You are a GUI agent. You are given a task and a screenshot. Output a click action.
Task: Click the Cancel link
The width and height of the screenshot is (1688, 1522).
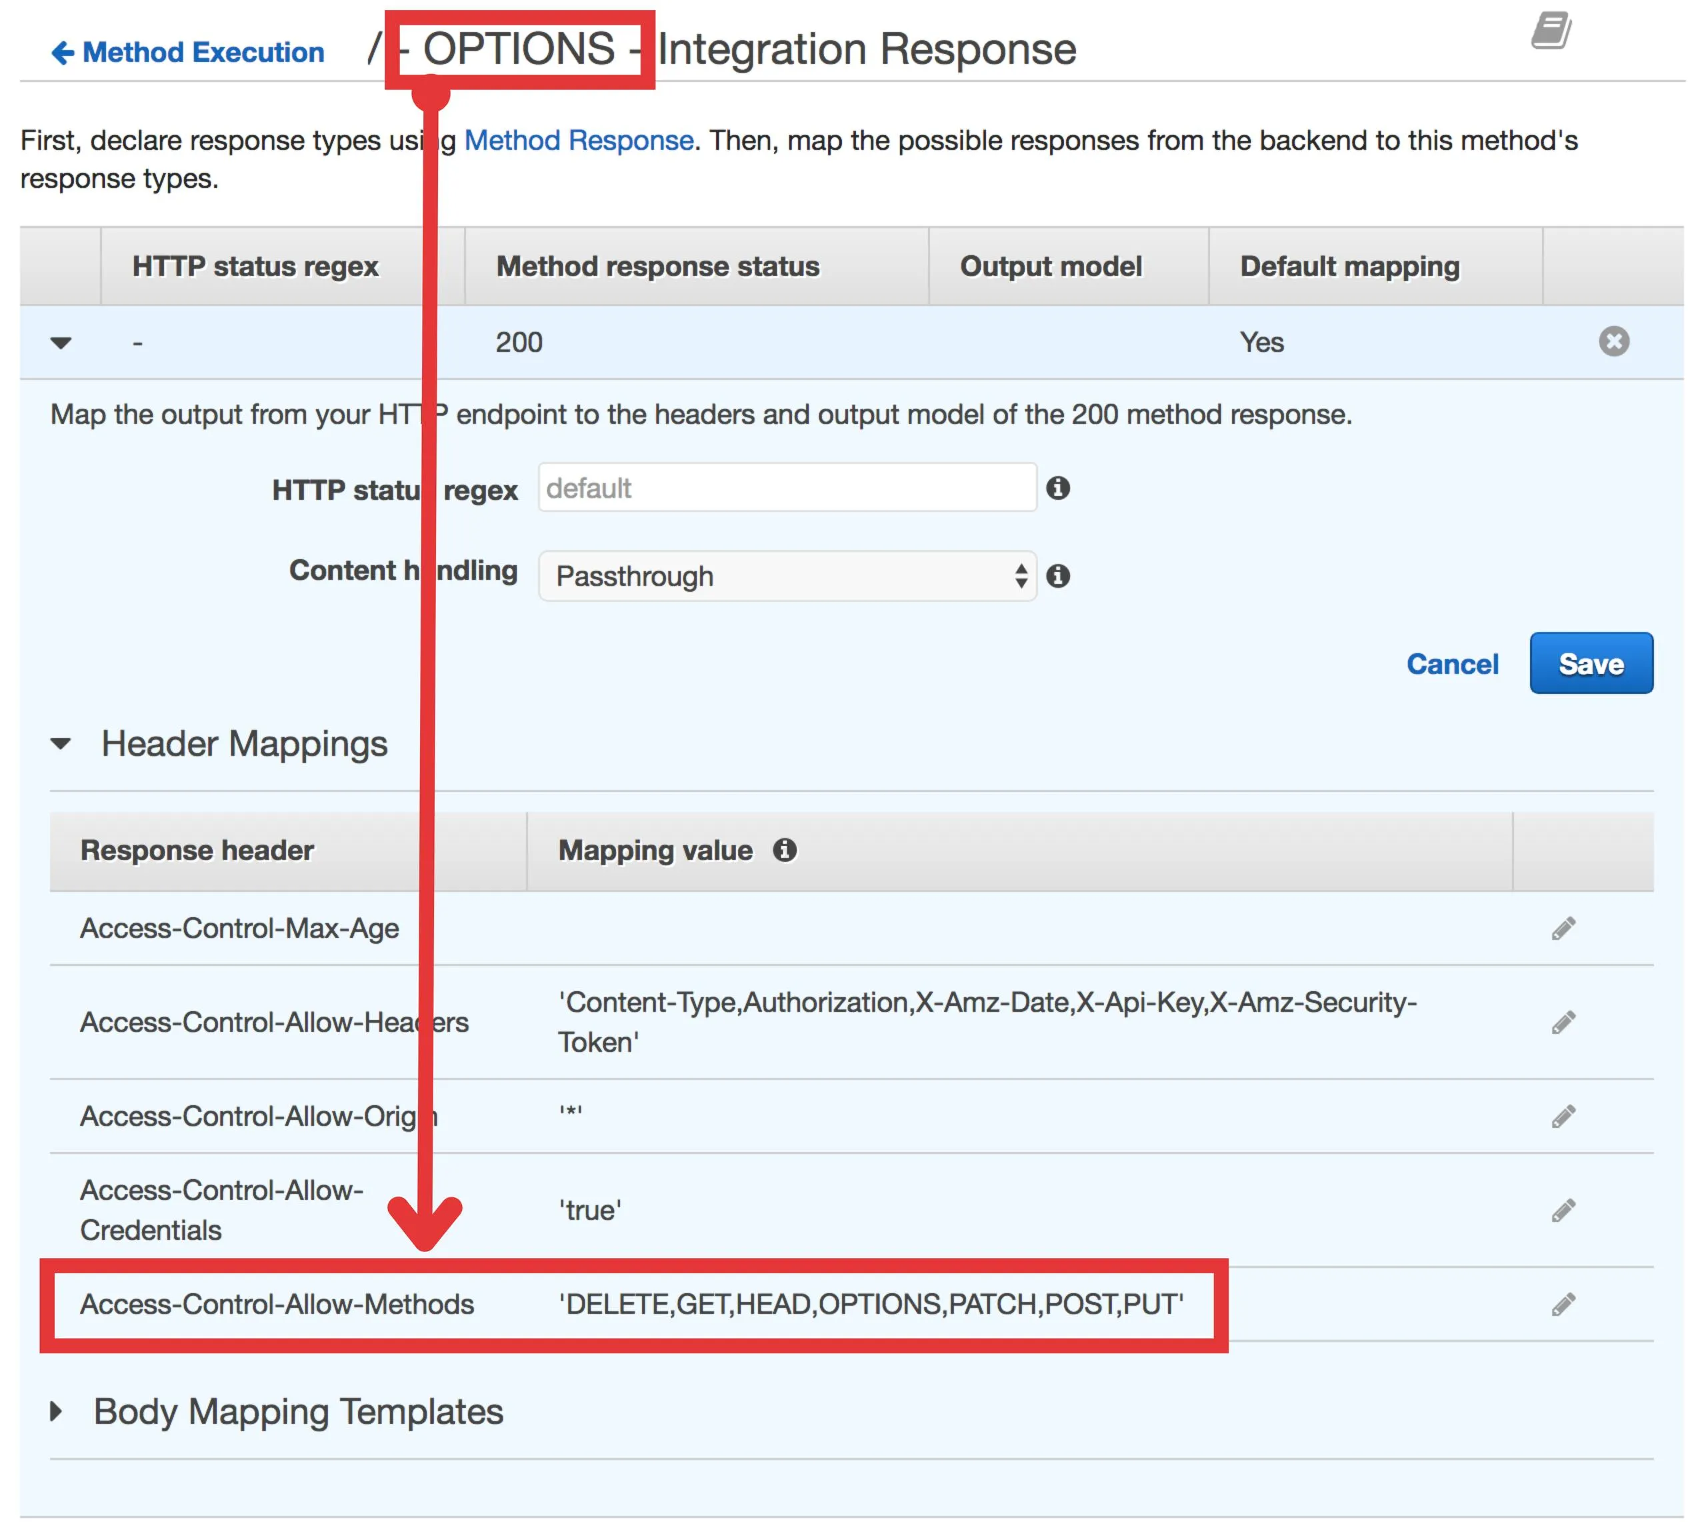[x=1452, y=664]
